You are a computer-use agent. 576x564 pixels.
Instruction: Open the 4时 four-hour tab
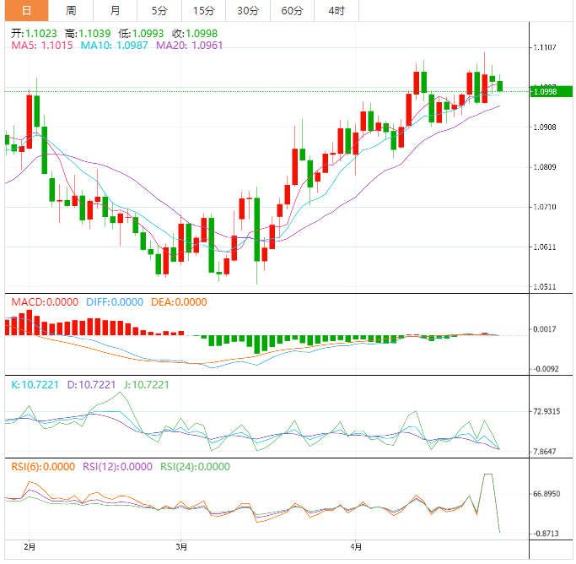coord(336,10)
